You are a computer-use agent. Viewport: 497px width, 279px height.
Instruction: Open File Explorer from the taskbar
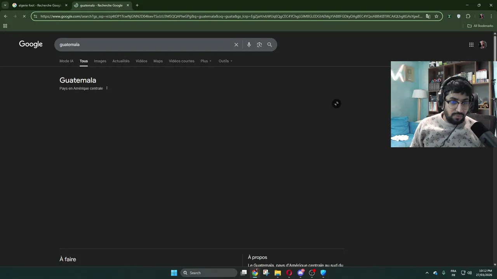click(x=278, y=273)
